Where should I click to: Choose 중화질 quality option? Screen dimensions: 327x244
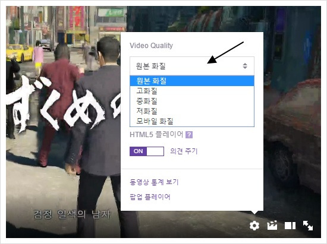click(x=192, y=101)
